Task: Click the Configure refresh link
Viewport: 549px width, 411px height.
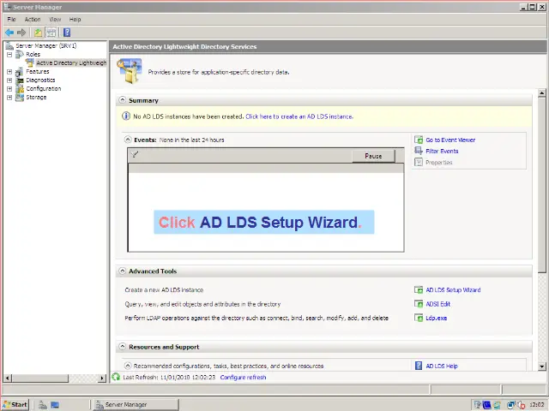Action: (x=243, y=377)
